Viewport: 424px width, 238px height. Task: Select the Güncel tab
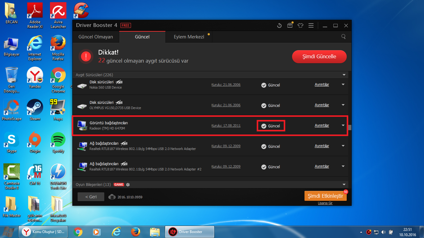pyautogui.click(x=142, y=37)
